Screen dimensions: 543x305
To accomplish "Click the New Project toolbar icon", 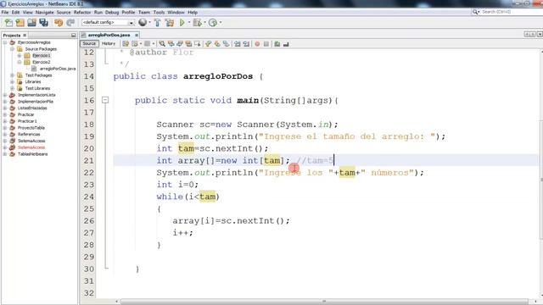I will point(20,23).
